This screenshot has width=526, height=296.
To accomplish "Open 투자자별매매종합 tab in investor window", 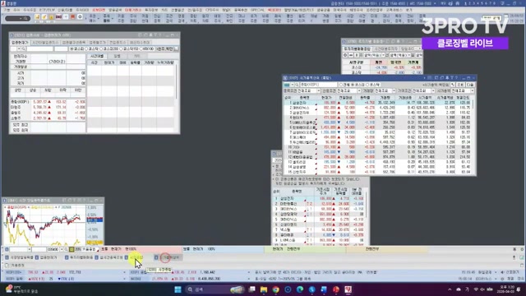I will (357, 49).
